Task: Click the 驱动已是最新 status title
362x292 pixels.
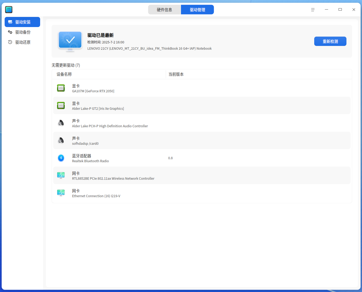Action: (x=100, y=35)
